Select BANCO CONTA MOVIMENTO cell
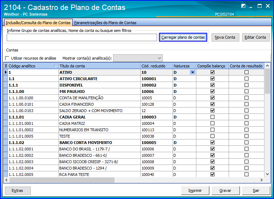 (x=100, y=143)
